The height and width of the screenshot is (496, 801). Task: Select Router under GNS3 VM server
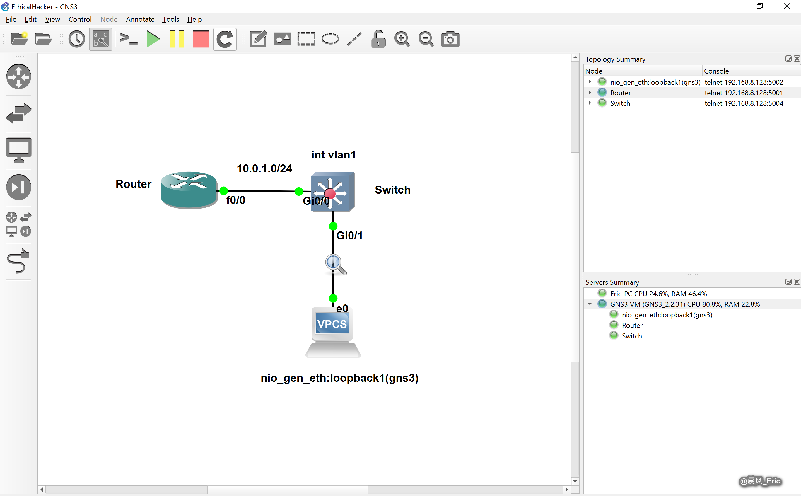click(x=632, y=325)
